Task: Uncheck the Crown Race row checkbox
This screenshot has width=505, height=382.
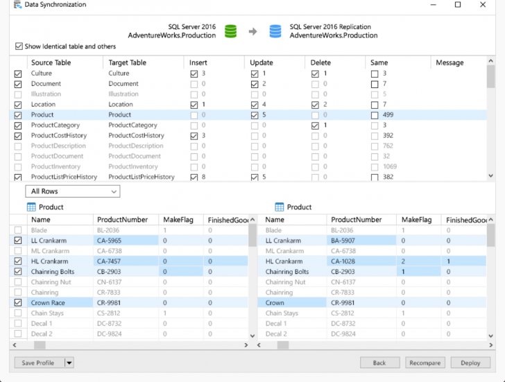Action: point(18,302)
